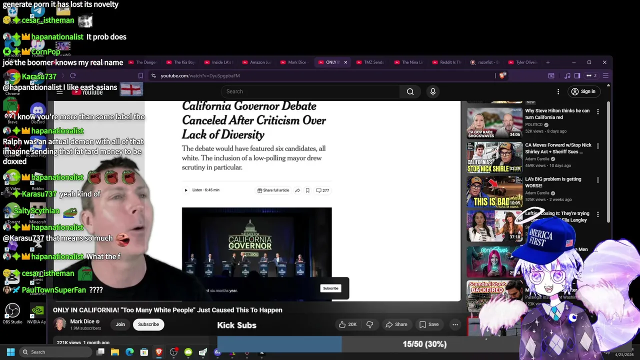Switch to the 'The Nina Li' tab
Viewport: 640px width, 360px height.
point(408,62)
